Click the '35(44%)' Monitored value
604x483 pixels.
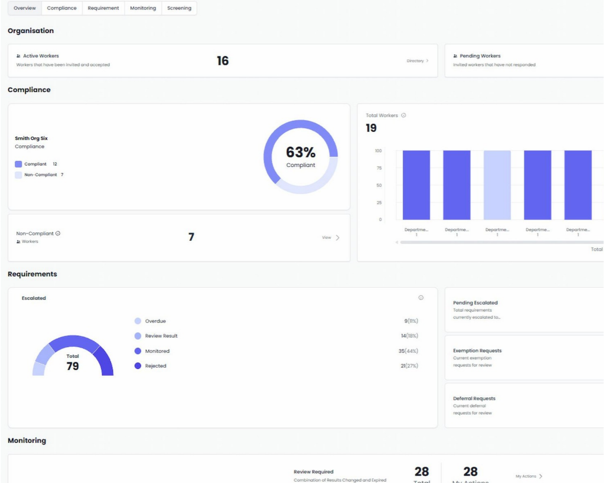pyautogui.click(x=408, y=351)
